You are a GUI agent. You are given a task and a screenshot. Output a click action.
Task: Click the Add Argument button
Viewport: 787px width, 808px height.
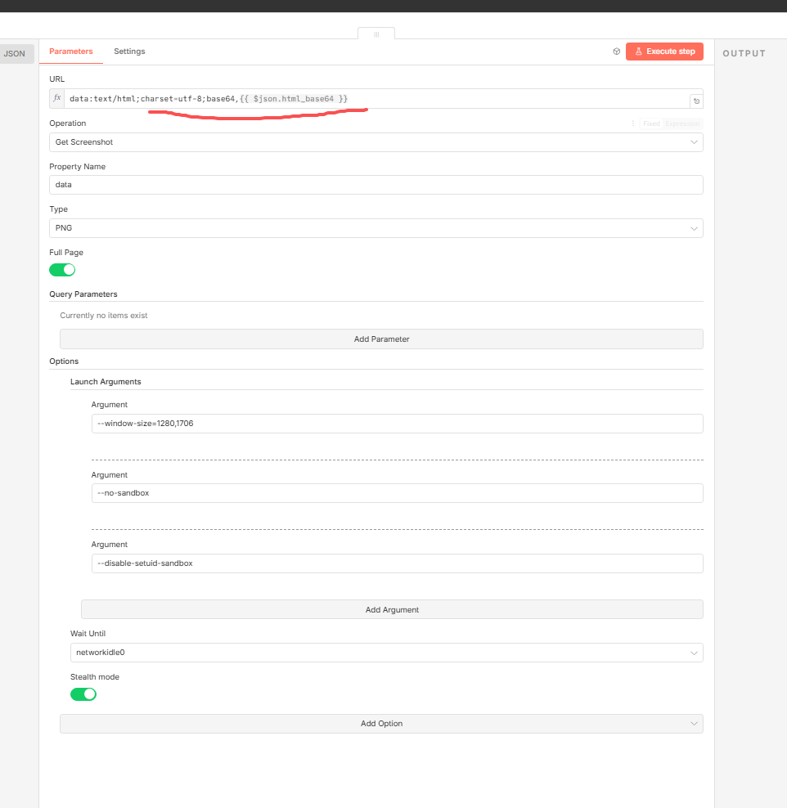[x=392, y=609]
